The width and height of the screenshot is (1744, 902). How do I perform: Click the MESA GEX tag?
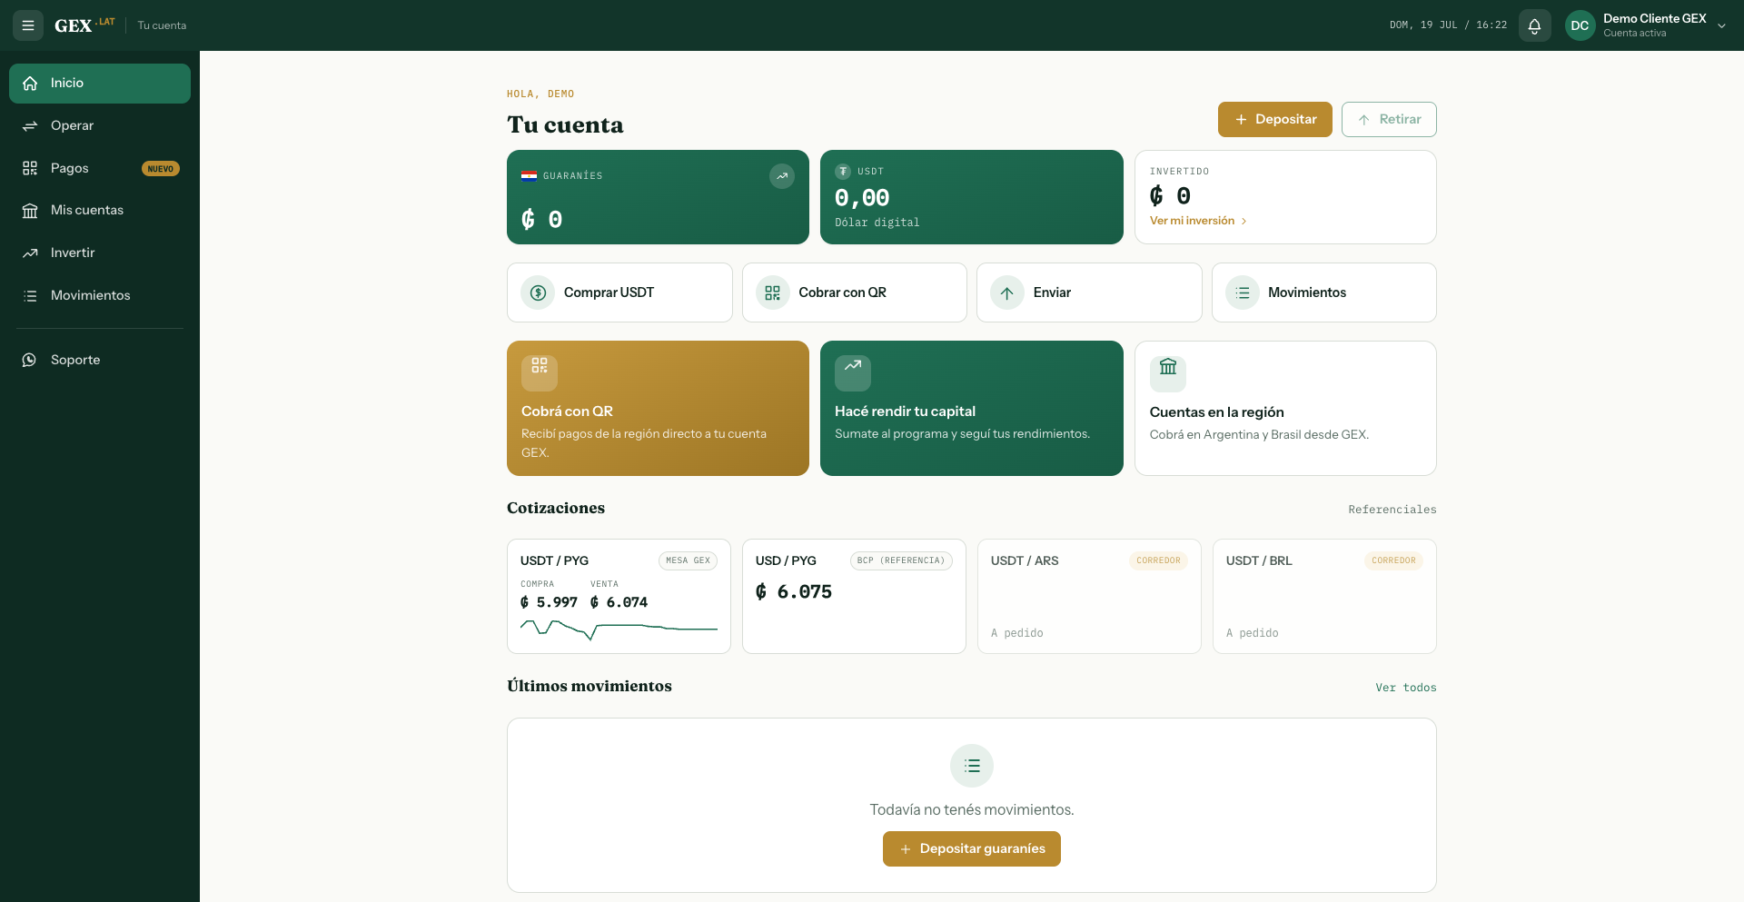688,560
